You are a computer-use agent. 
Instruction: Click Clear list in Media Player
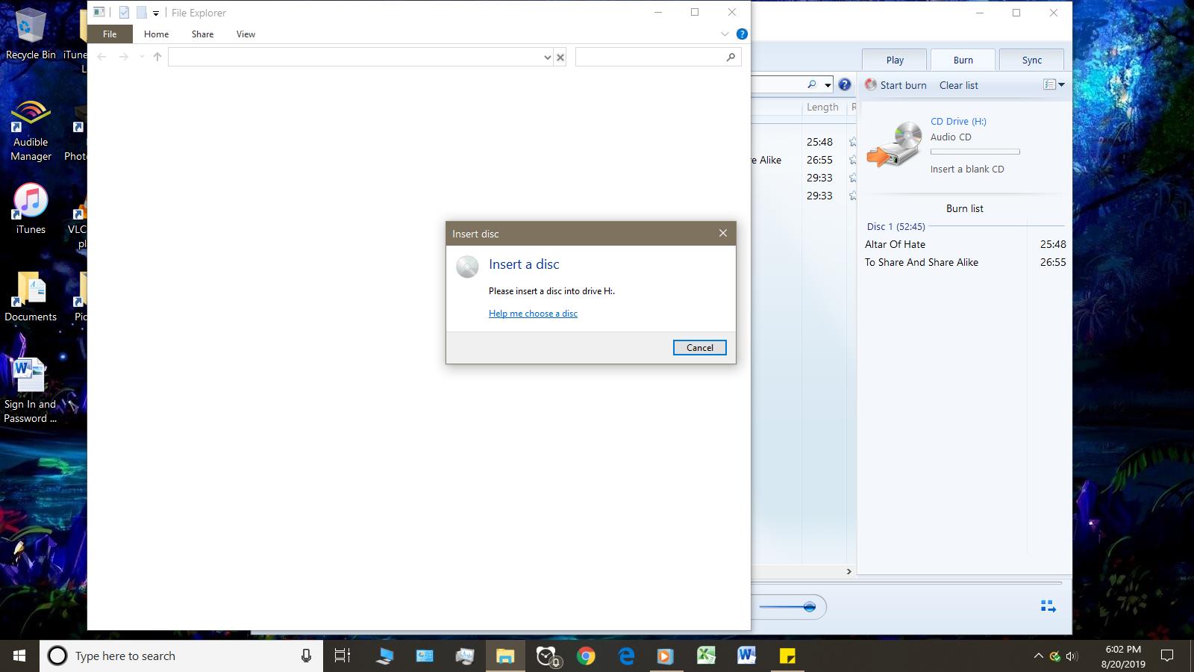click(x=958, y=85)
